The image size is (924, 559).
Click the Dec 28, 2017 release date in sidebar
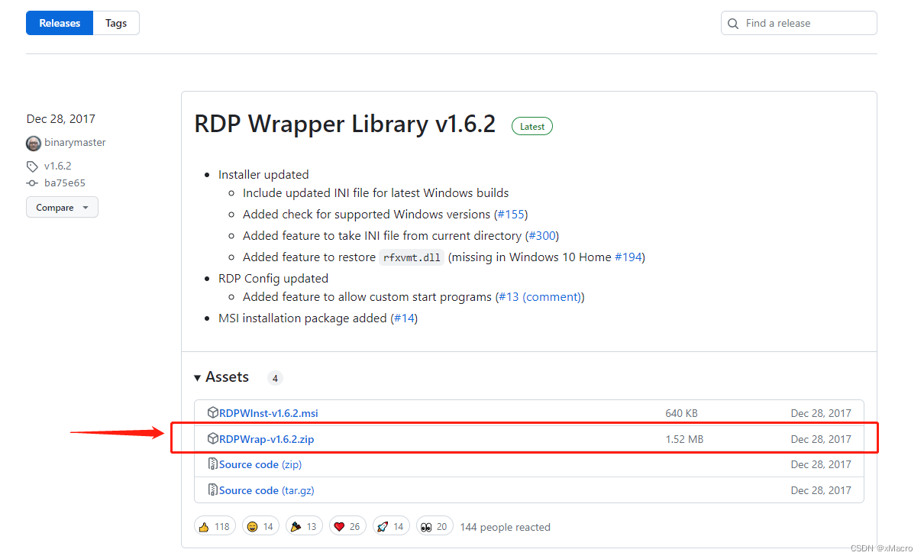[x=61, y=119]
